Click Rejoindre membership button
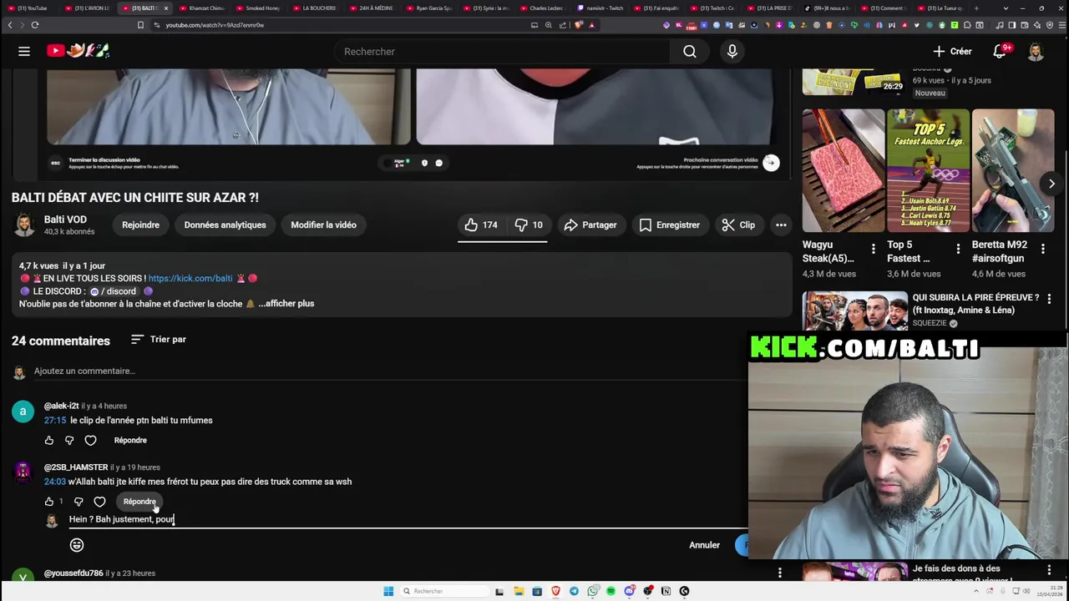This screenshot has width=1069, height=601. tap(140, 225)
